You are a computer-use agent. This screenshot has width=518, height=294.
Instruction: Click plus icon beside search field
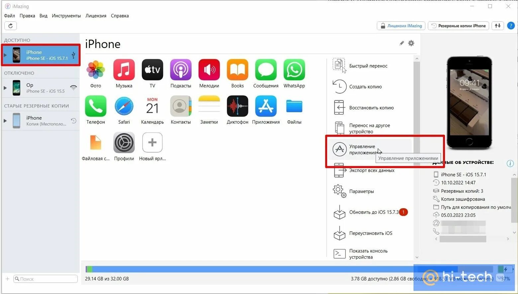7,279
